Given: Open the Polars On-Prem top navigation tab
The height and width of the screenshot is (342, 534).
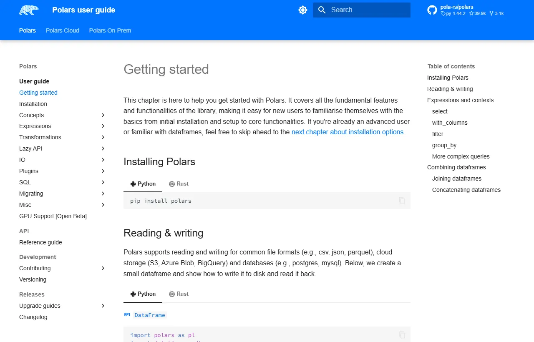Looking at the screenshot, I should pos(110,30).
